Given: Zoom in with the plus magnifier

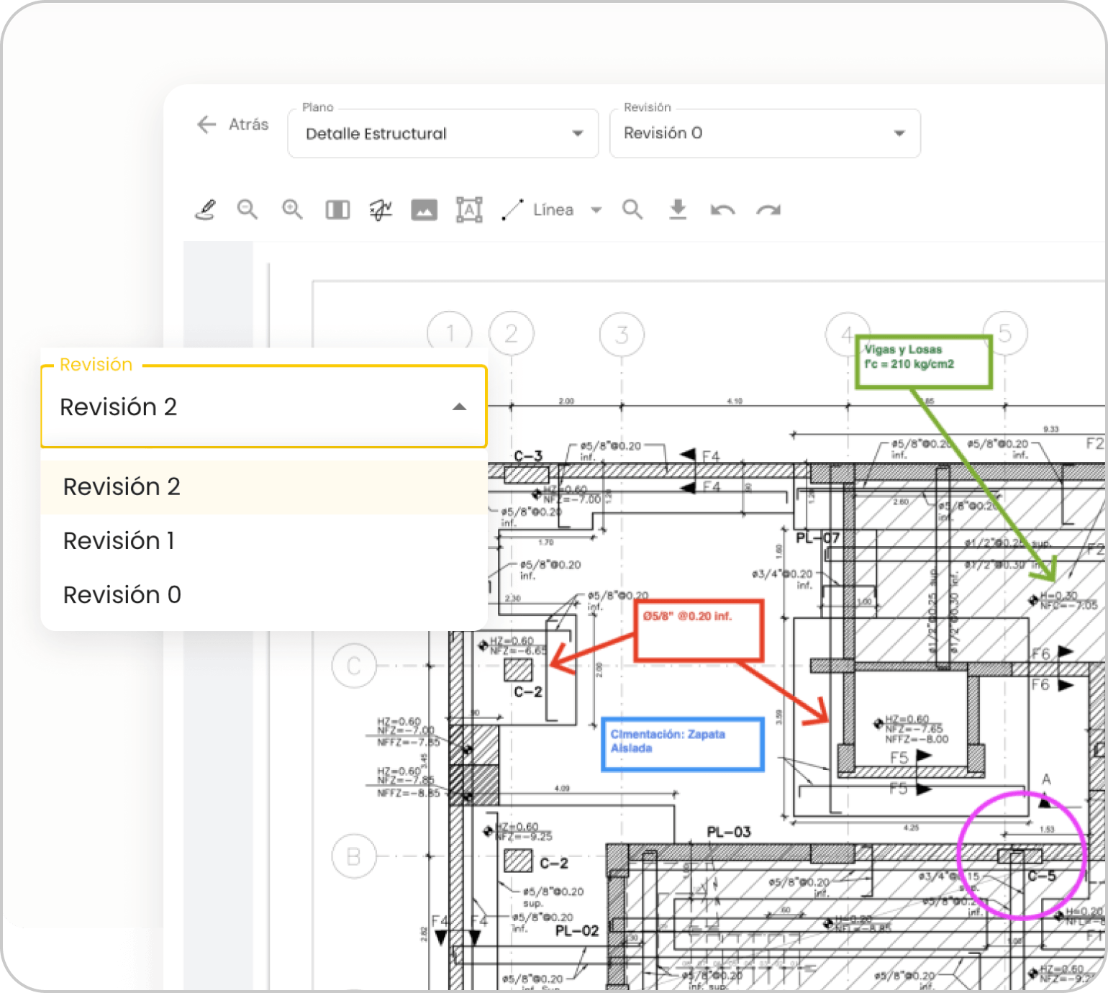Looking at the screenshot, I should (292, 209).
